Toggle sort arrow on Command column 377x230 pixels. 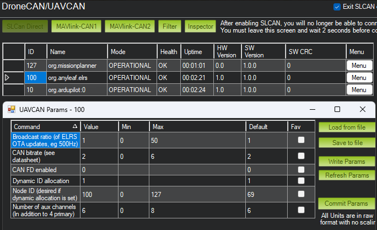tap(75, 126)
